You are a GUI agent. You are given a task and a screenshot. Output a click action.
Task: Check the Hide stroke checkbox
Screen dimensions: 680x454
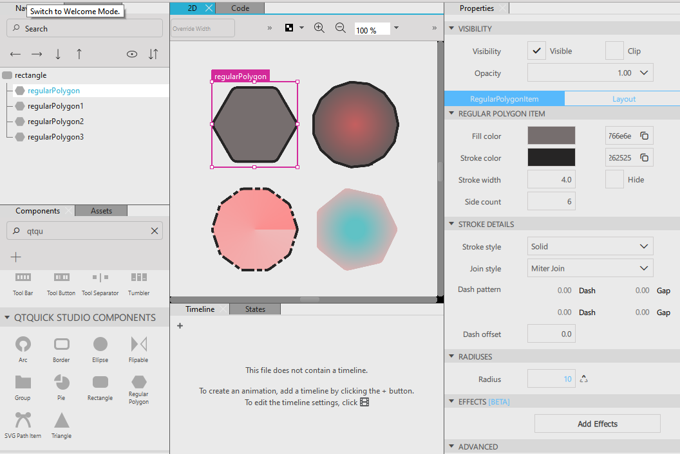pyautogui.click(x=614, y=179)
